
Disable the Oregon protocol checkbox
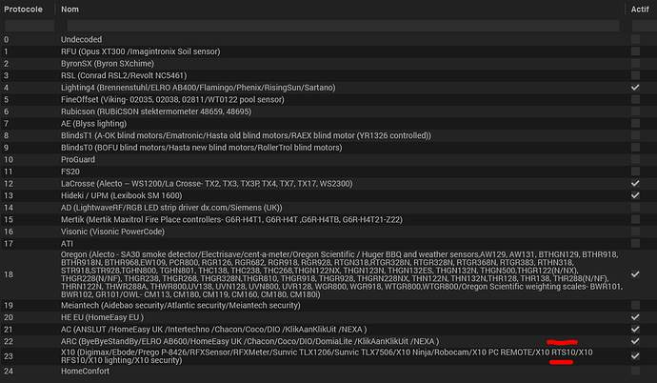[x=635, y=274]
